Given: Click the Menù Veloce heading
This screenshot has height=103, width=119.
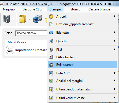Looking at the screenshot, I should 17,42.
